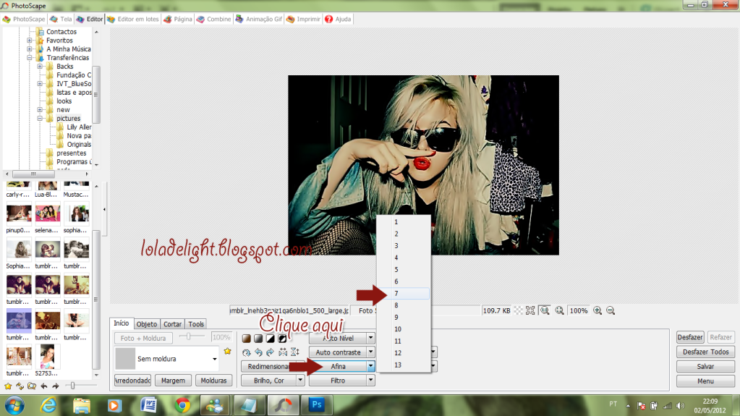
Task: Click the Desfazer button
Action: pyautogui.click(x=690, y=337)
